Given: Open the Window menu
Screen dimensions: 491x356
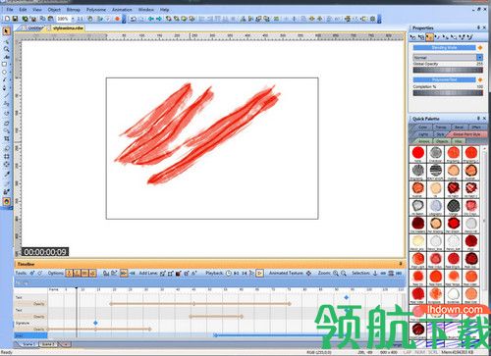Looking at the screenshot, I should [145, 10].
